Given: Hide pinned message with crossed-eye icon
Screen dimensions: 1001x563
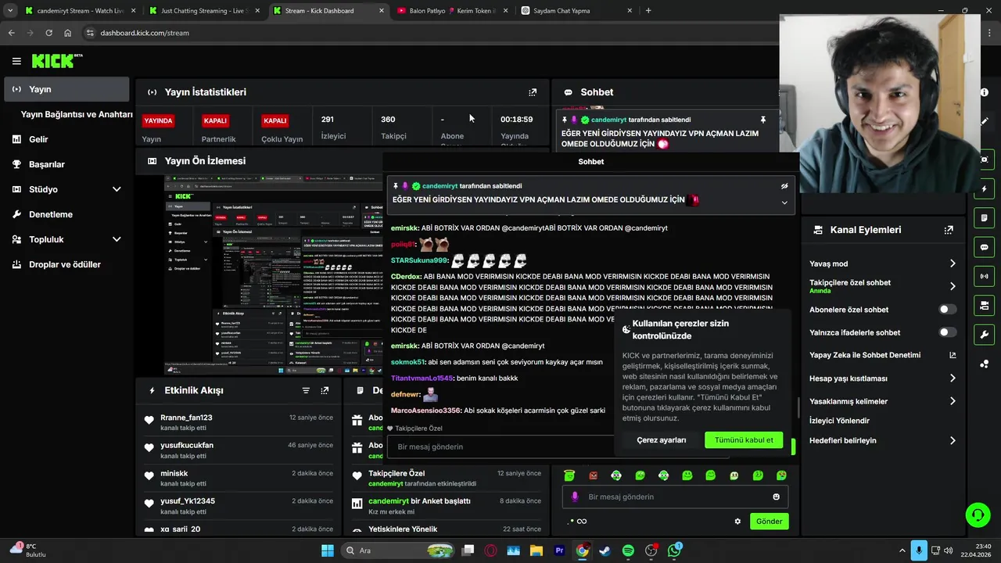Looking at the screenshot, I should pos(784,186).
